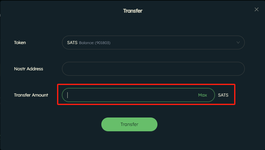
Task: Click the empty middle of Token selector
Action: (x=169, y=42)
